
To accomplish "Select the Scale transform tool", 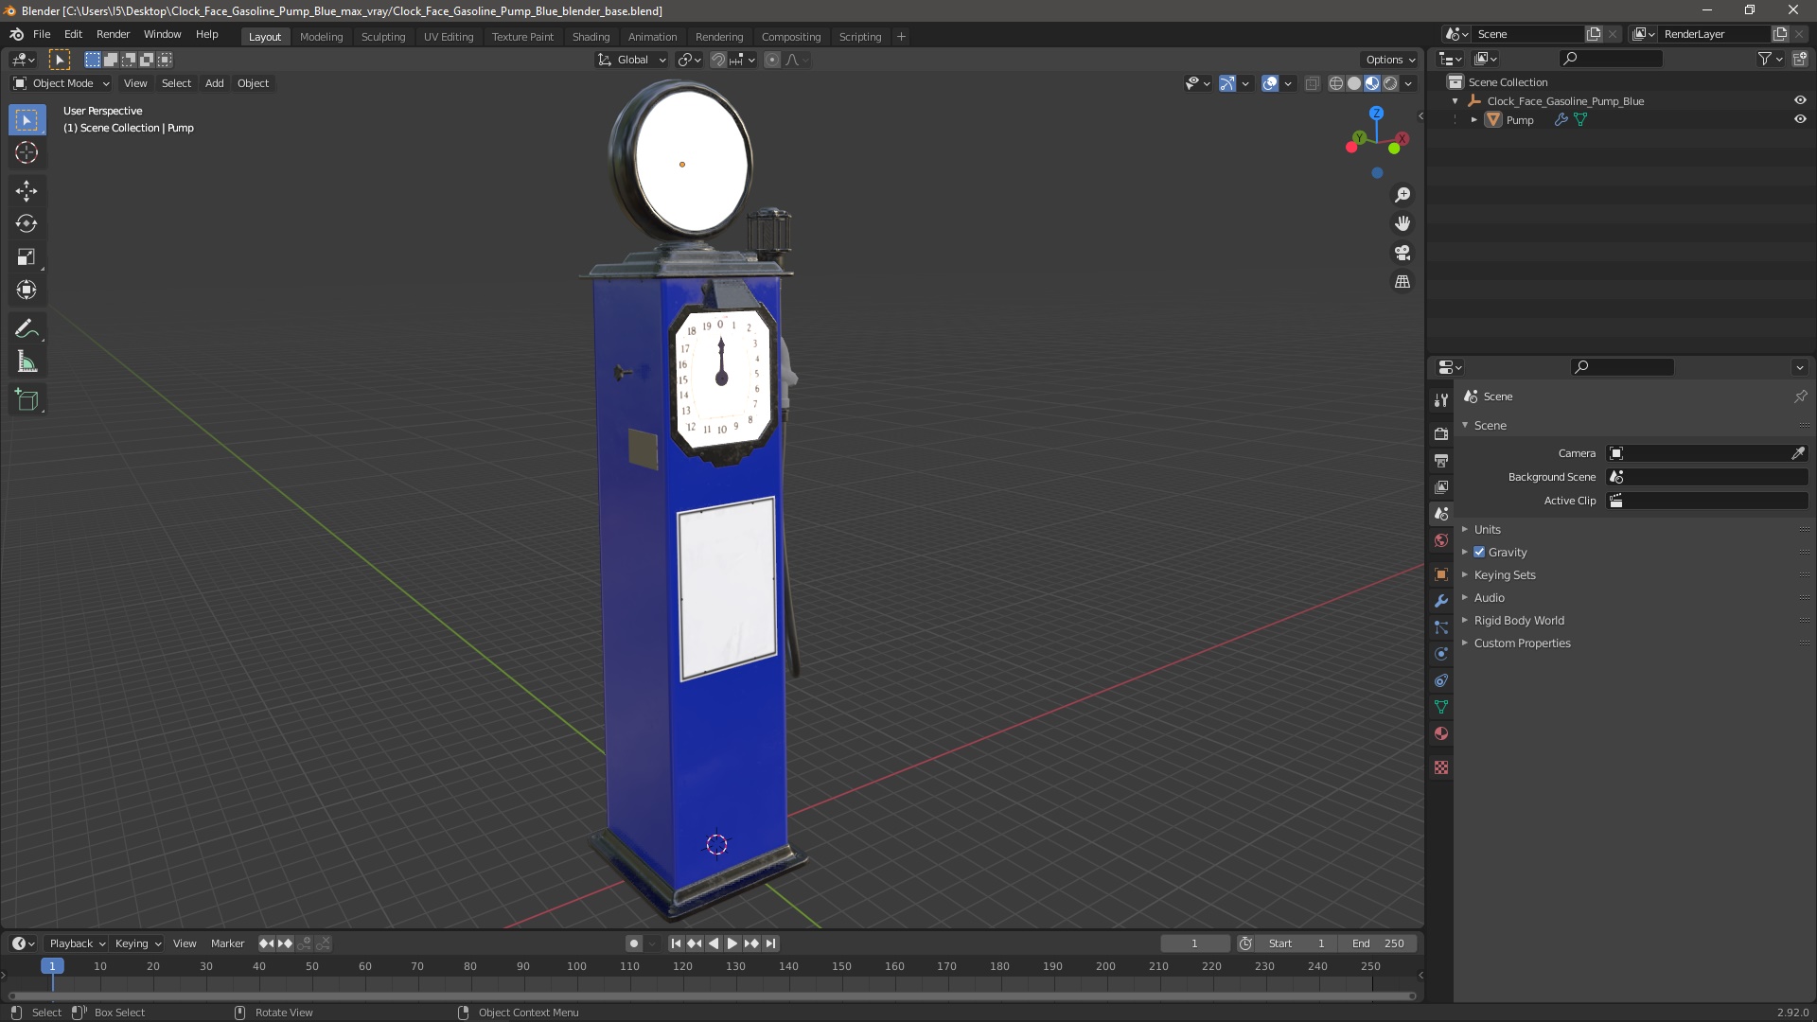I will click(x=27, y=257).
